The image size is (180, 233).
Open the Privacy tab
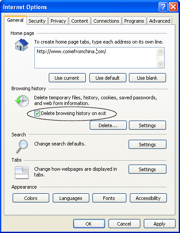[58, 21]
